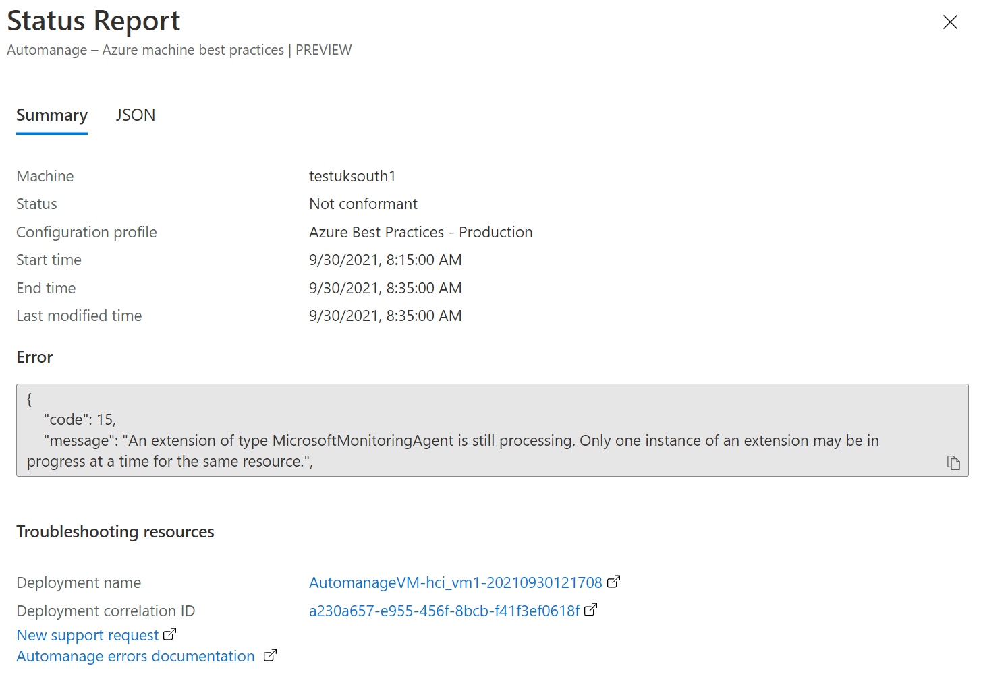Click Azure Best Practices - Production value
Viewport: 981px width, 689px height.
(421, 232)
